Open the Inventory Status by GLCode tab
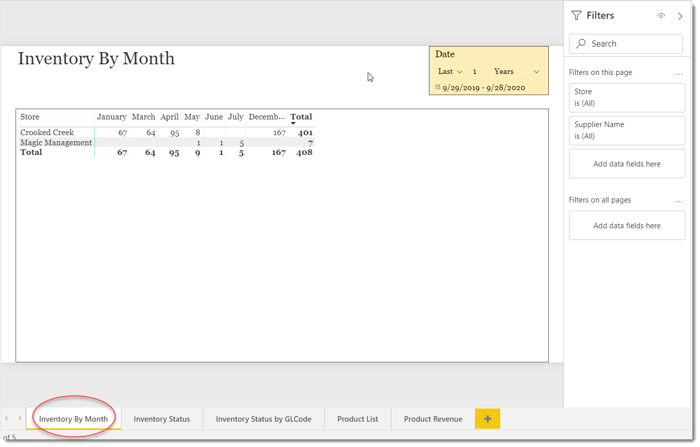700x447 pixels. (x=264, y=419)
